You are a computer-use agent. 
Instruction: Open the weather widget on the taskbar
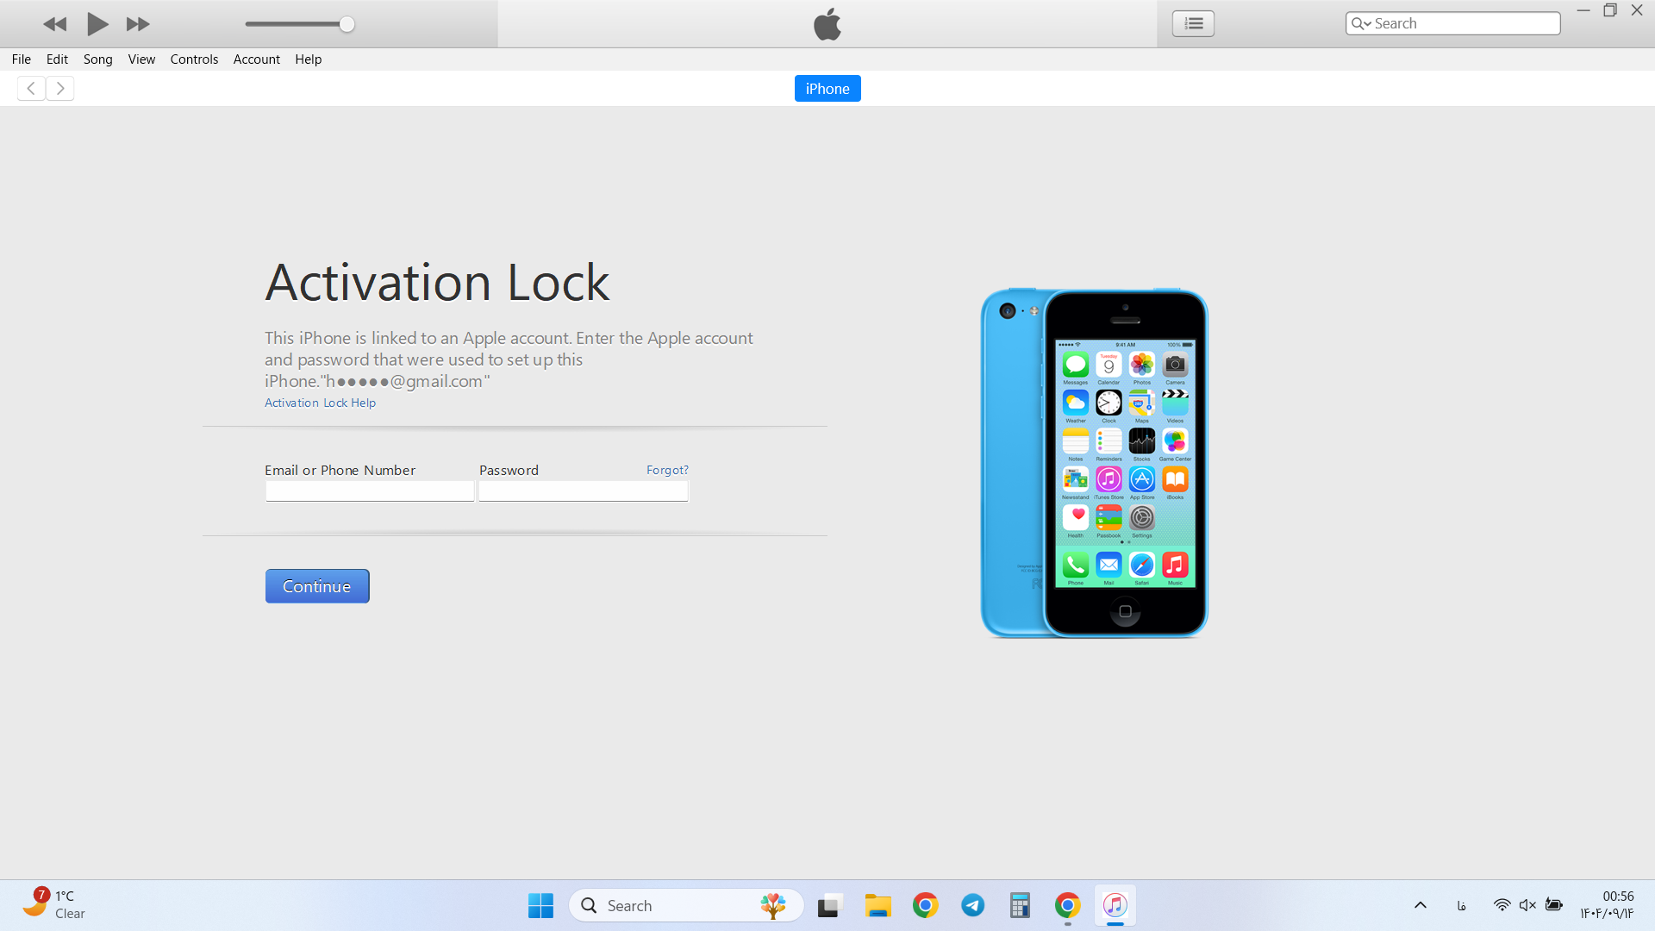54,905
